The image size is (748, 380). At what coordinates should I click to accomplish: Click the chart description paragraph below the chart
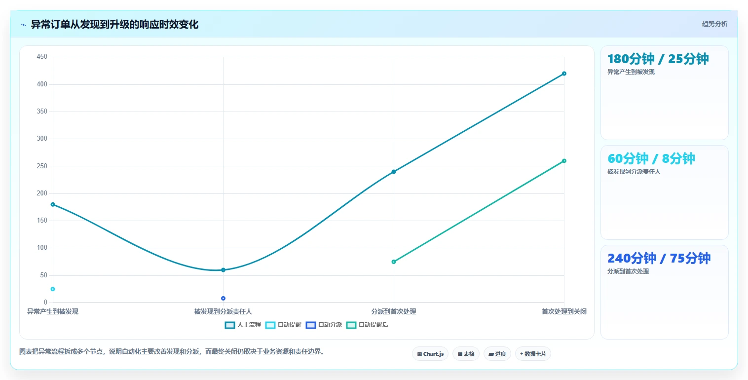tap(172, 352)
